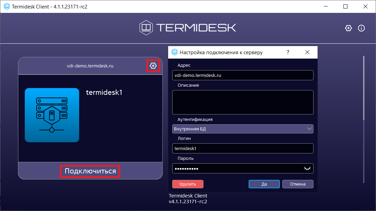This screenshot has width=376, height=211.
Task: Click app icon in main title bar
Action: pos(6,6)
